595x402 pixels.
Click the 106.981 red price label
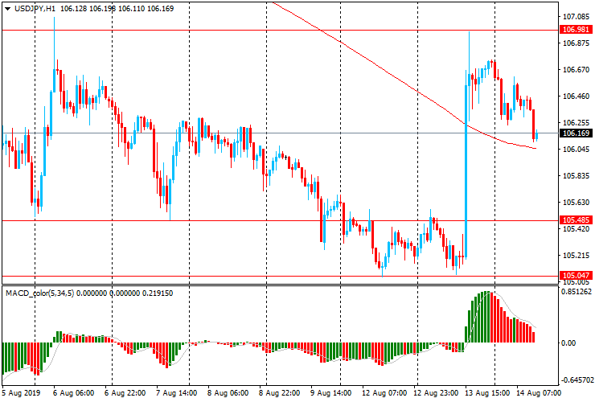(576, 30)
